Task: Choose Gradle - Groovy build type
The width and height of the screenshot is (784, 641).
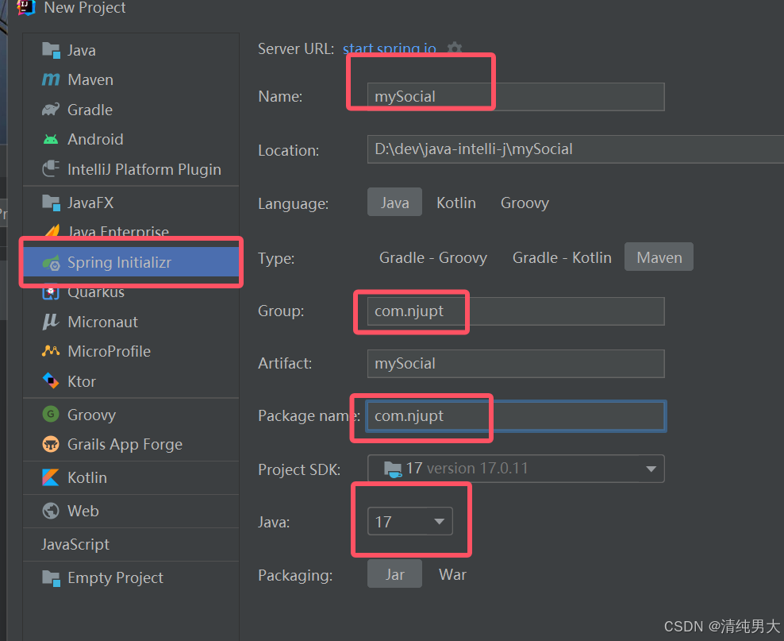Action: 433,257
